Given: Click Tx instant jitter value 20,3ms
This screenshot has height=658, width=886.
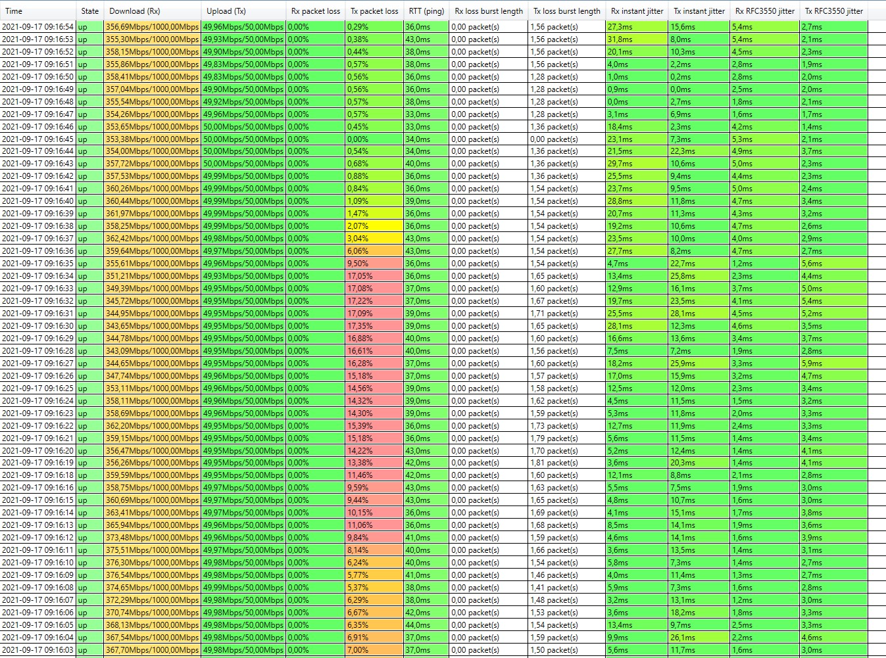Looking at the screenshot, I should 699,463.
